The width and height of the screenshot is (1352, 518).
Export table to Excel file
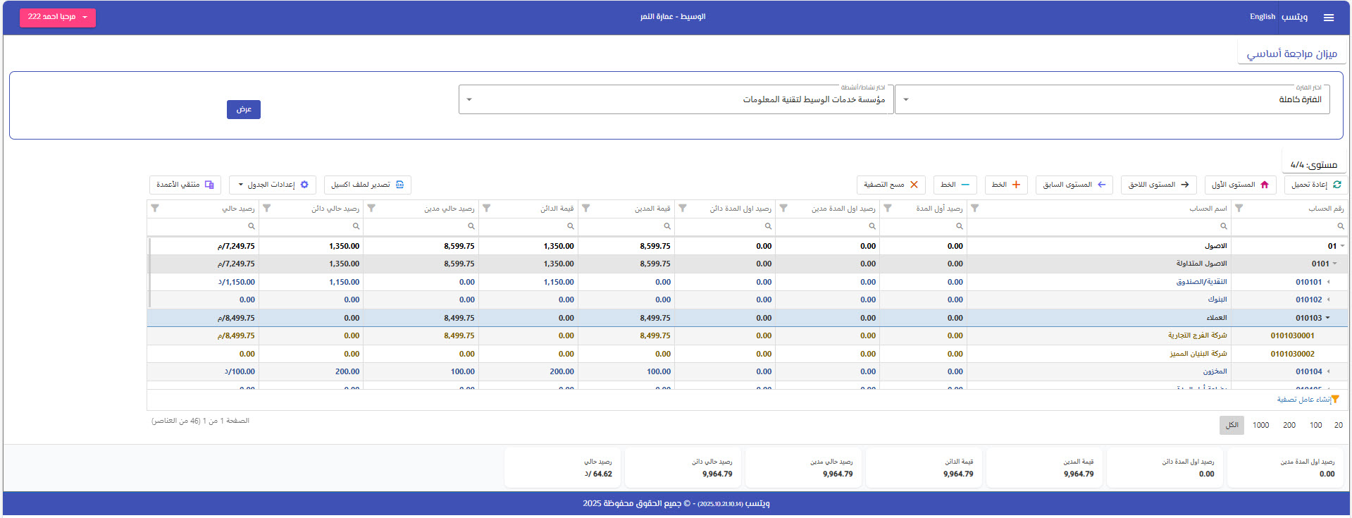coord(367,185)
